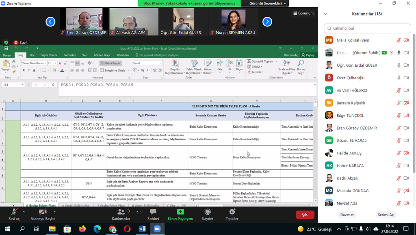Leave the meeting with red Çık button
Viewport: 416px width, 235px height.
coord(305,215)
